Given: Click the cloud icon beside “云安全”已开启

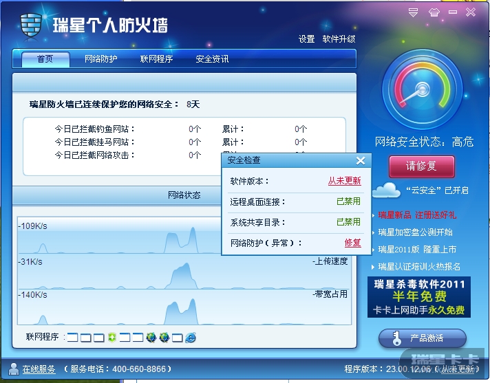Looking at the screenshot, I should [386, 190].
